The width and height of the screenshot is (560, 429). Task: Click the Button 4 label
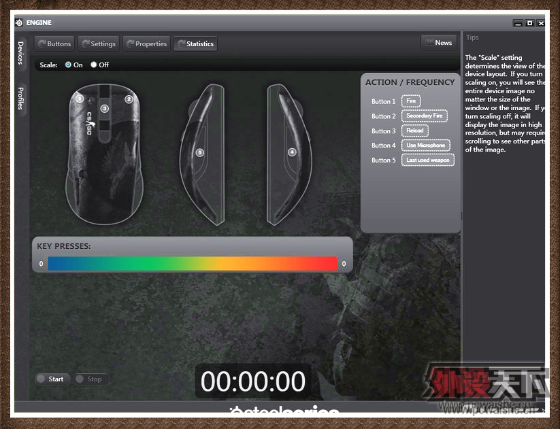click(384, 145)
